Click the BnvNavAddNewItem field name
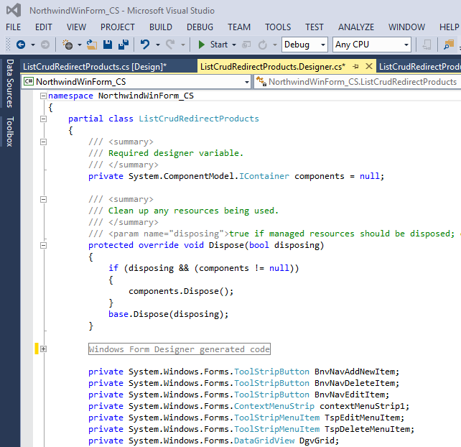This screenshot has height=447, width=461. [x=354, y=372]
